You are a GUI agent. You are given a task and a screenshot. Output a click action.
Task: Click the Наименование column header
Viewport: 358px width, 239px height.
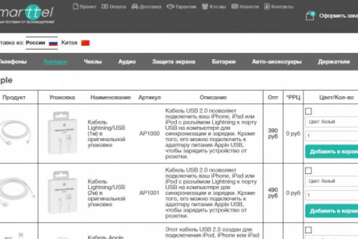pos(111,98)
